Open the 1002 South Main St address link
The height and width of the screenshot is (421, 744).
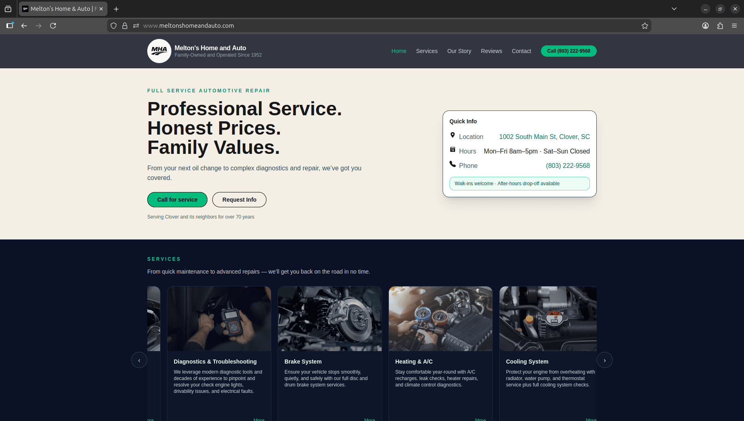coord(544,137)
